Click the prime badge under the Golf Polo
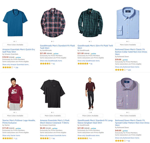150x143 pixels. coord(18,57)
